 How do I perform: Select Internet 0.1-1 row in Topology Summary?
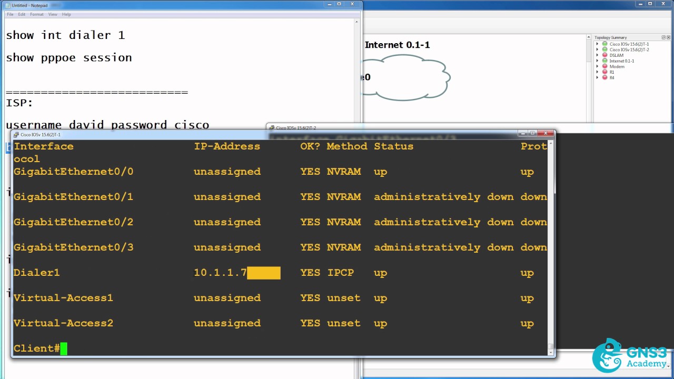(x=621, y=61)
